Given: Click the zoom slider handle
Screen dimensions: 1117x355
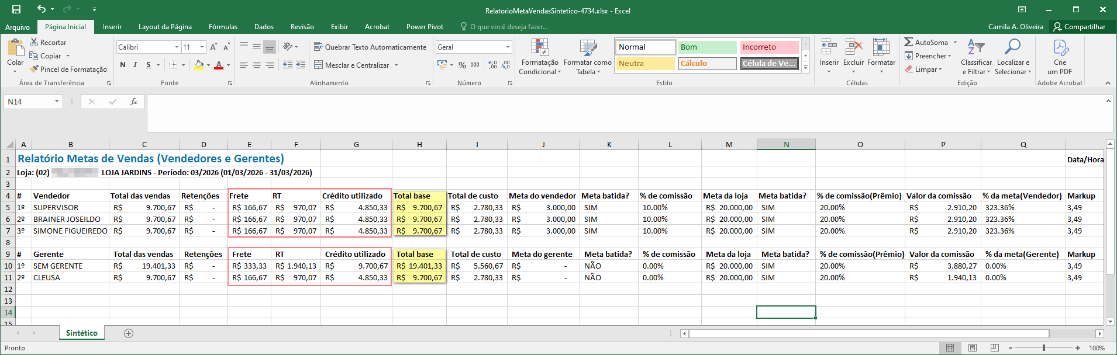Looking at the screenshot, I should pos(1044,348).
